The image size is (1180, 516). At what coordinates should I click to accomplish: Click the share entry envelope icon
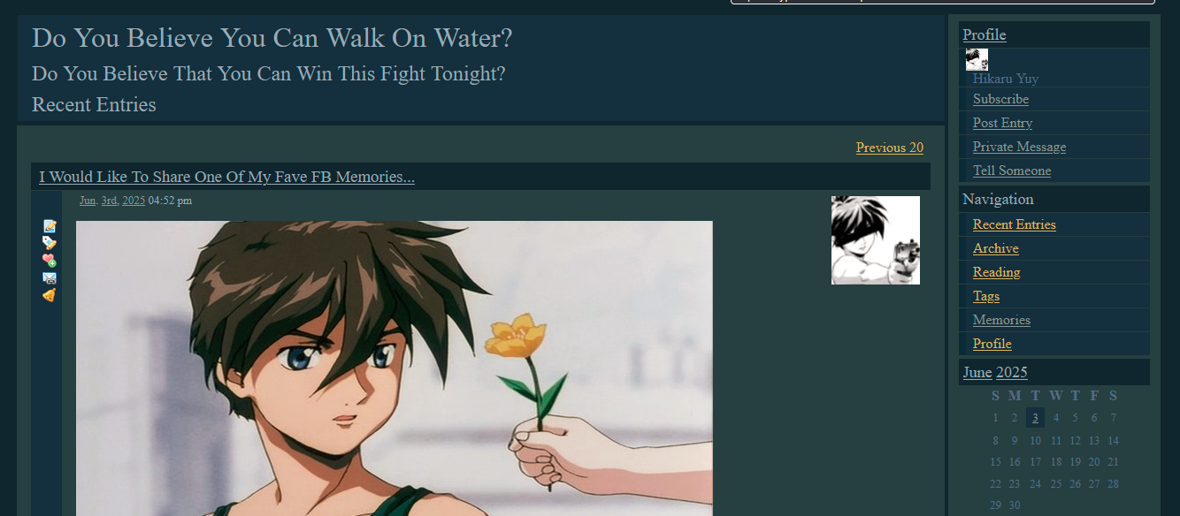tap(50, 277)
